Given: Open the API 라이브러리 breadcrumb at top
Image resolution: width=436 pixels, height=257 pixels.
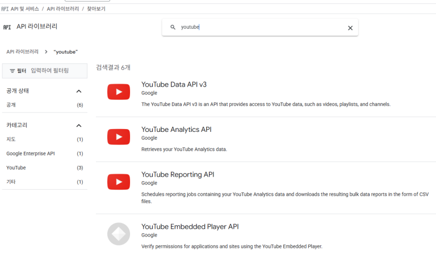Looking at the screenshot, I should 63,9.
